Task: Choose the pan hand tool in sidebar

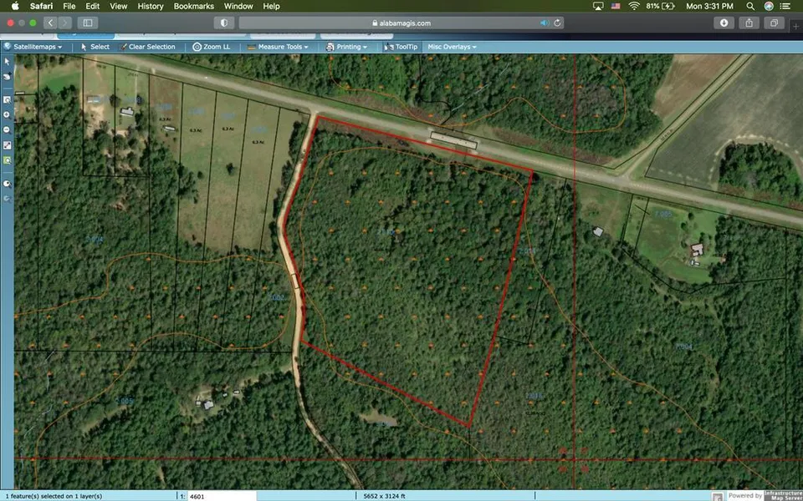Action: 8,77
